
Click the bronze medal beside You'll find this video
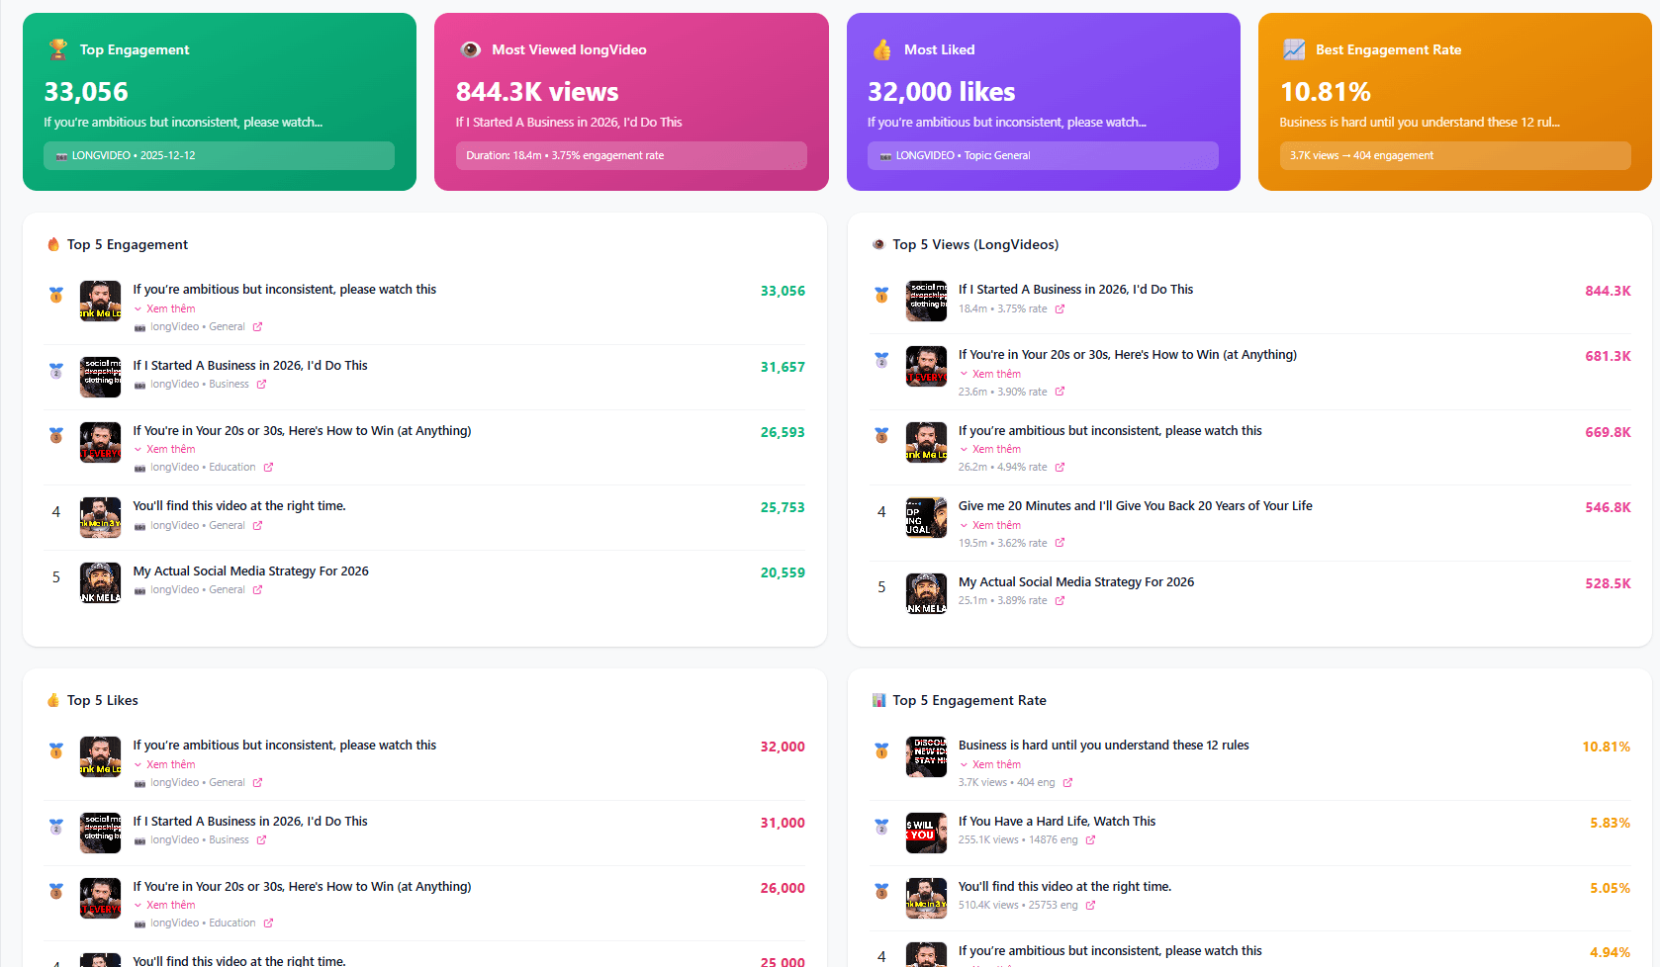pyautogui.click(x=881, y=891)
